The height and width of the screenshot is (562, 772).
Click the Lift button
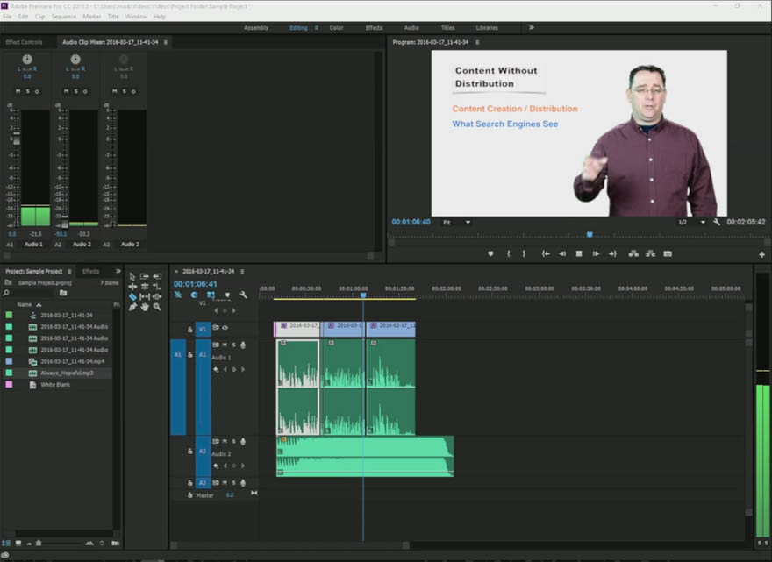coord(633,254)
